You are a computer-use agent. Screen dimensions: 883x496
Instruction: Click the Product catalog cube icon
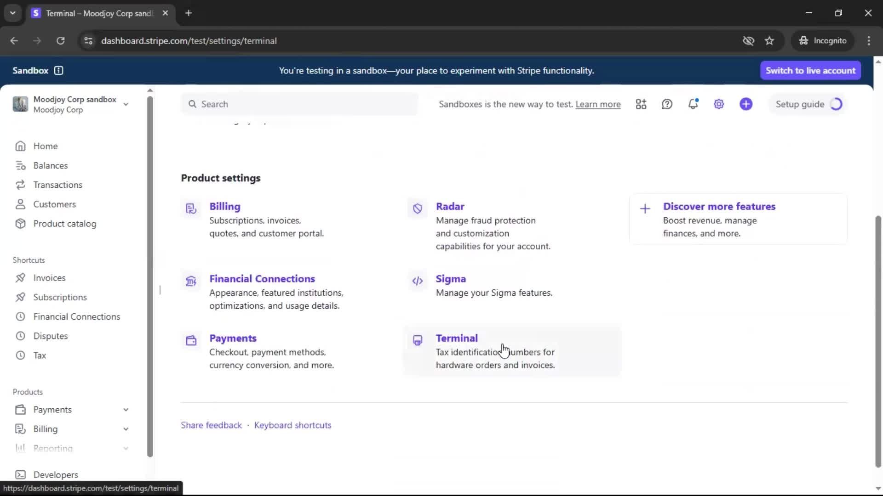pyautogui.click(x=20, y=224)
